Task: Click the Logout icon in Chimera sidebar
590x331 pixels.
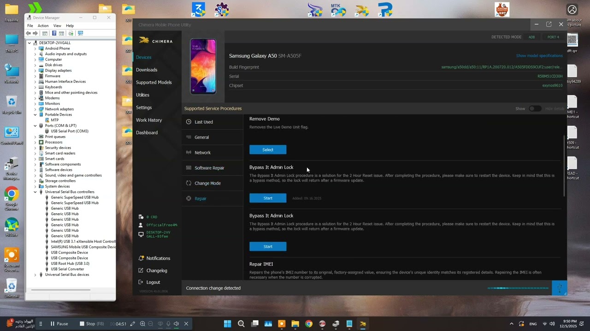Action: [x=141, y=282]
